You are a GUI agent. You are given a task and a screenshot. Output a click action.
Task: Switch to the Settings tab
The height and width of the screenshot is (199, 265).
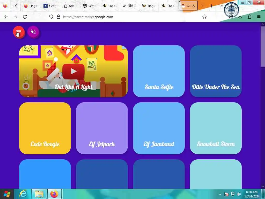click(x=89, y=6)
